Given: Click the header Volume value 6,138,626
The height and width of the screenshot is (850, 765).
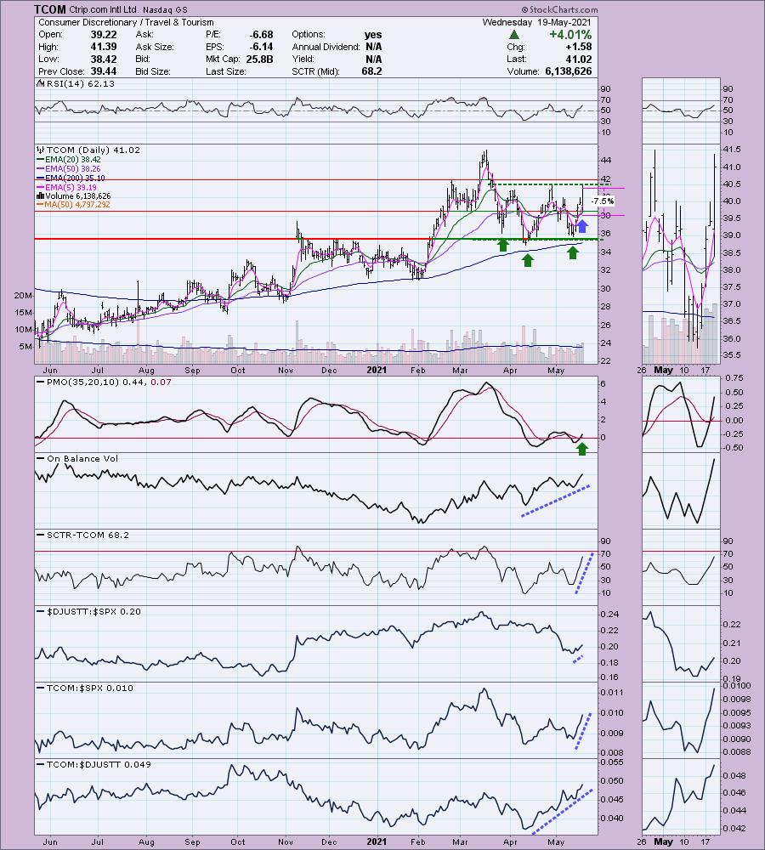Looking at the screenshot, I should (x=569, y=71).
